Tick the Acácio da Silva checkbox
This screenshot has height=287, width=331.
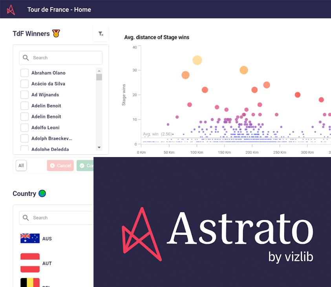point(24,84)
